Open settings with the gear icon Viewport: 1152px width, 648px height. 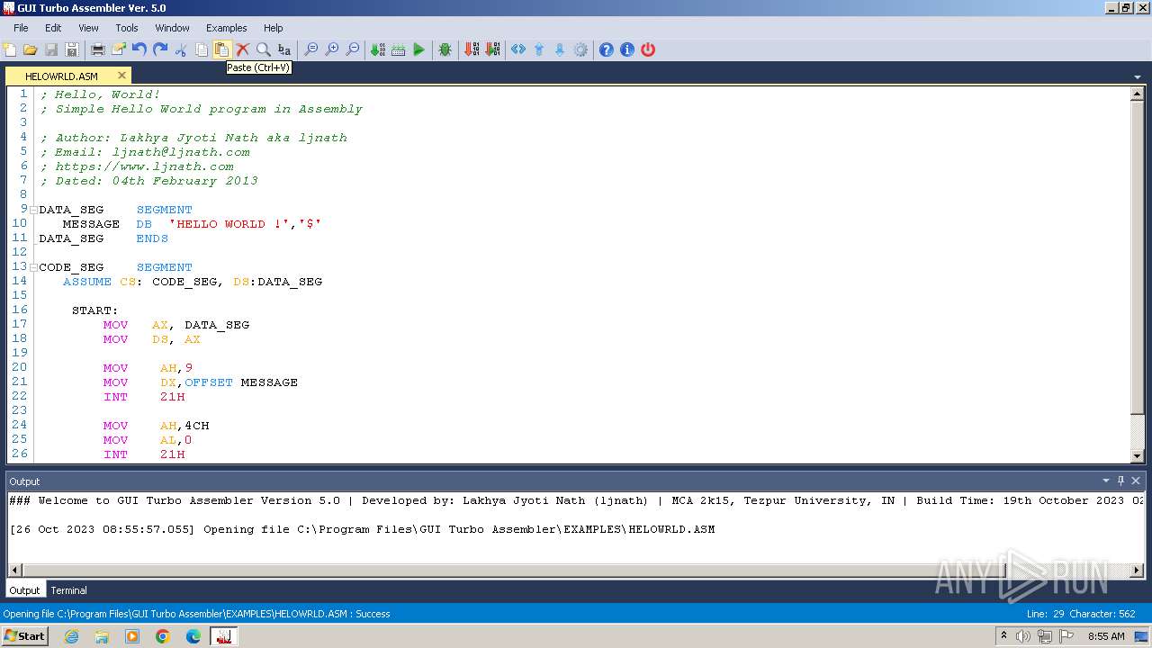pyautogui.click(x=580, y=49)
